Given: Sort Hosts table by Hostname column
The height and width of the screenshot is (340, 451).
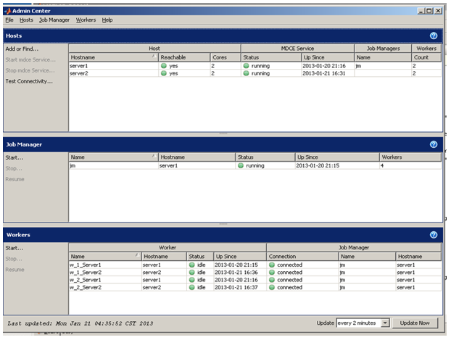Looking at the screenshot, I should click(x=114, y=57).
